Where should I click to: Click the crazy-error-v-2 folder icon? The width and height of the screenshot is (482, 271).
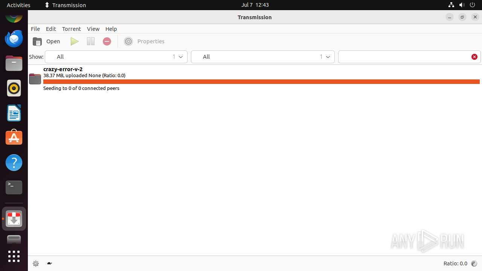click(35, 79)
